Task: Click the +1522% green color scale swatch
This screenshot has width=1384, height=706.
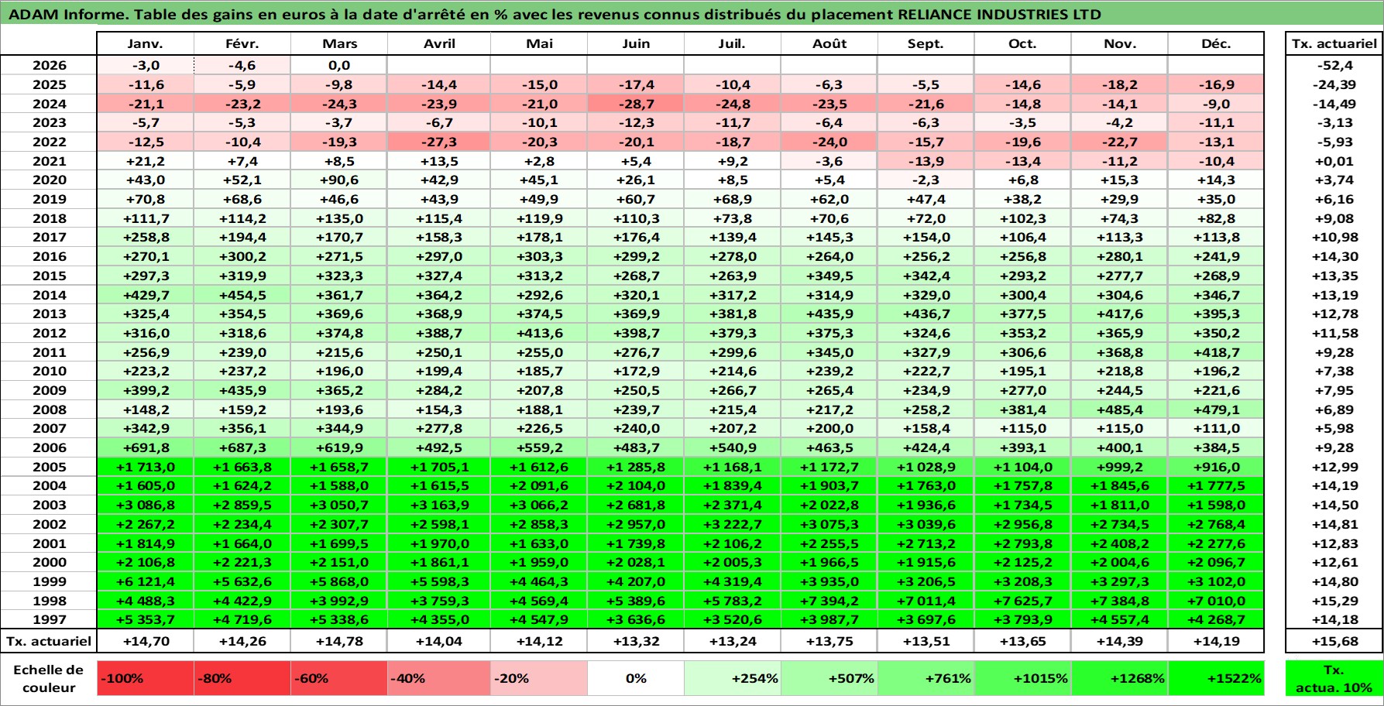Action: tap(1216, 678)
